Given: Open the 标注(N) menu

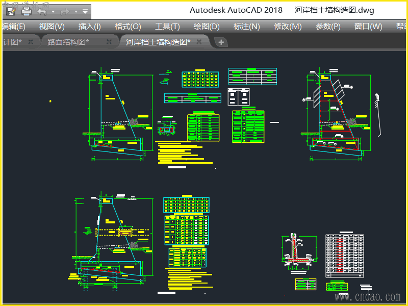Looking at the screenshot, I should point(246,27).
